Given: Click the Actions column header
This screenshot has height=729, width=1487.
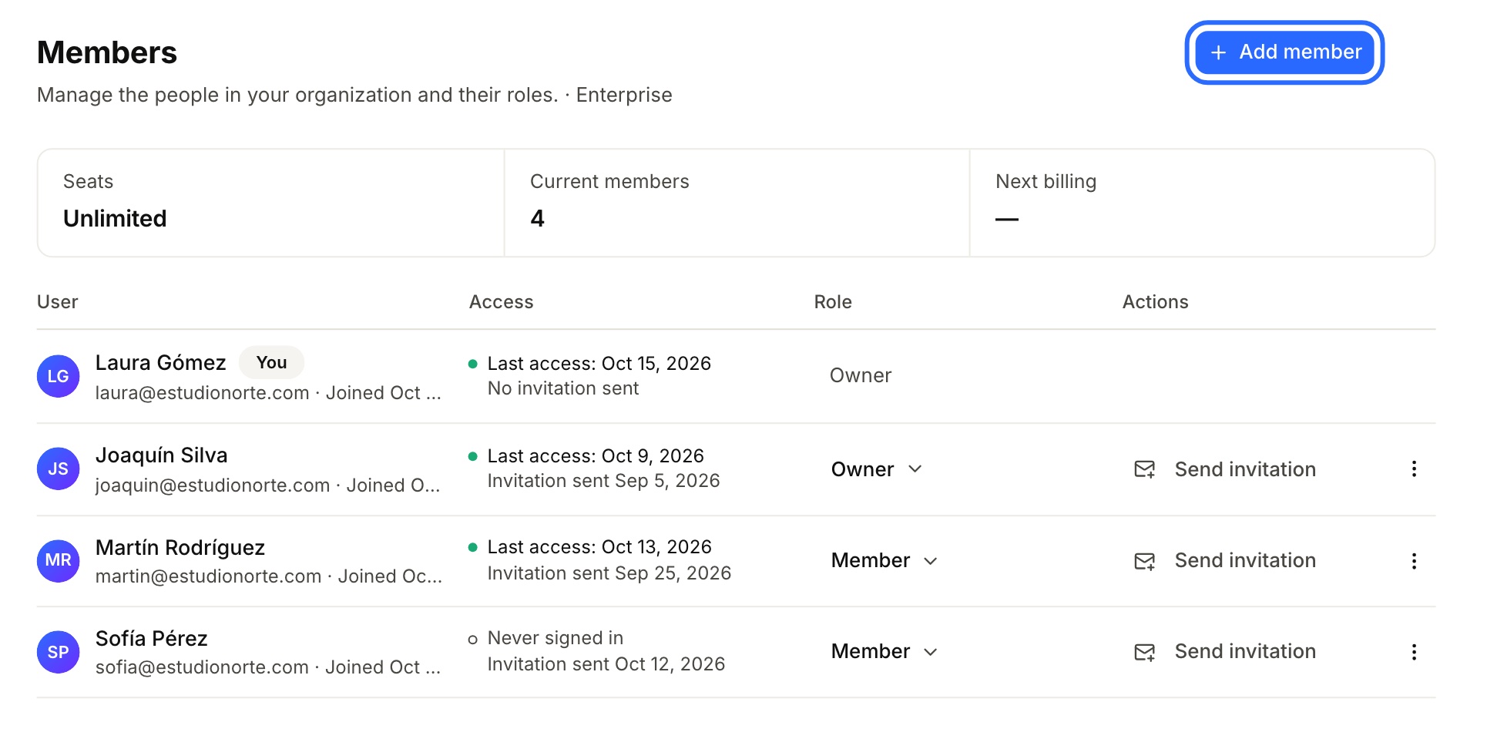Looking at the screenshot, I should pos(1155,302).
